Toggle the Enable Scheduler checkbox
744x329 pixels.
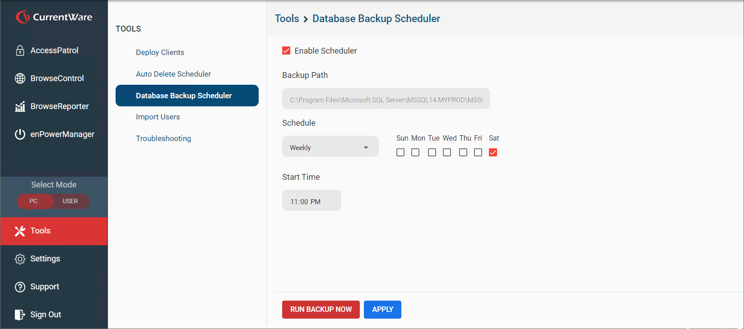(x=286, y=50)
